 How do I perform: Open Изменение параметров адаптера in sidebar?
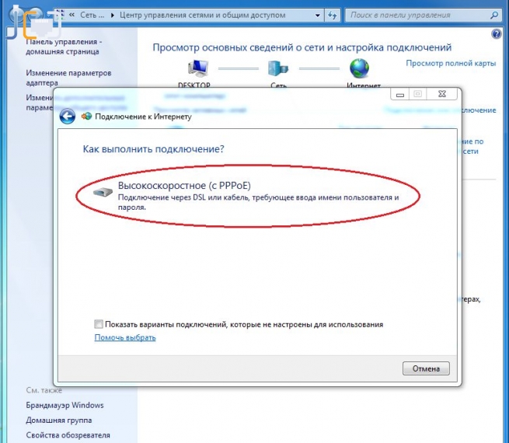point(68,78)
